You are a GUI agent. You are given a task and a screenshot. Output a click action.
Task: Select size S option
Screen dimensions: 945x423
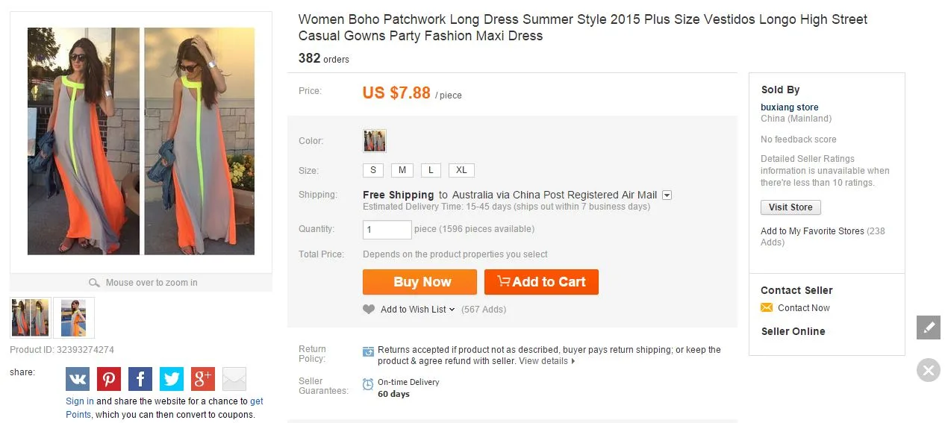tap(373, 170)
